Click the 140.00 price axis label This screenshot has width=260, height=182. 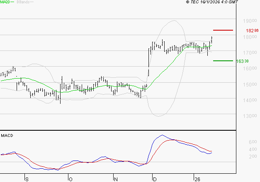(250, 100)
